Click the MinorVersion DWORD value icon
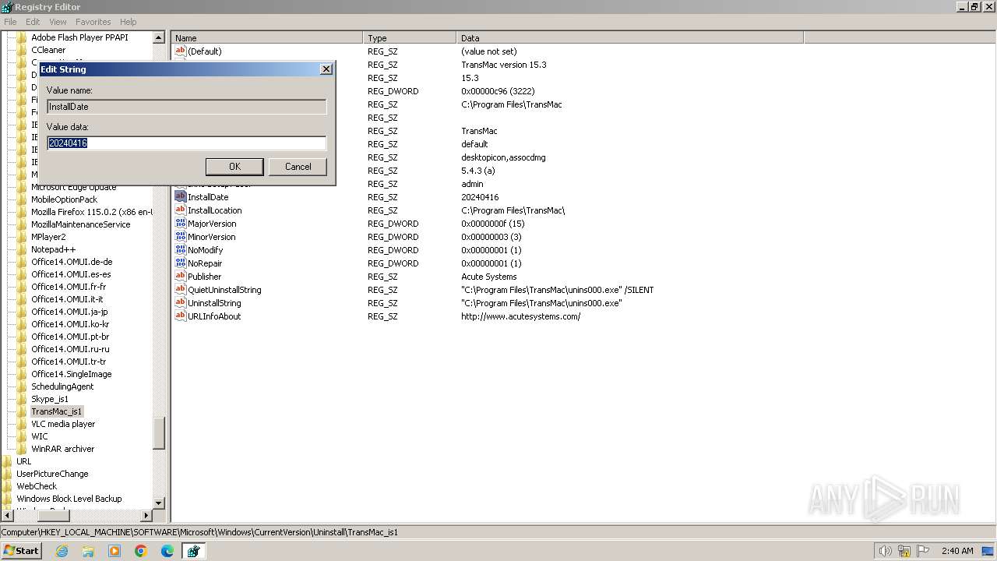Screen dimensions: 997x561 click(x=181, y=237)
